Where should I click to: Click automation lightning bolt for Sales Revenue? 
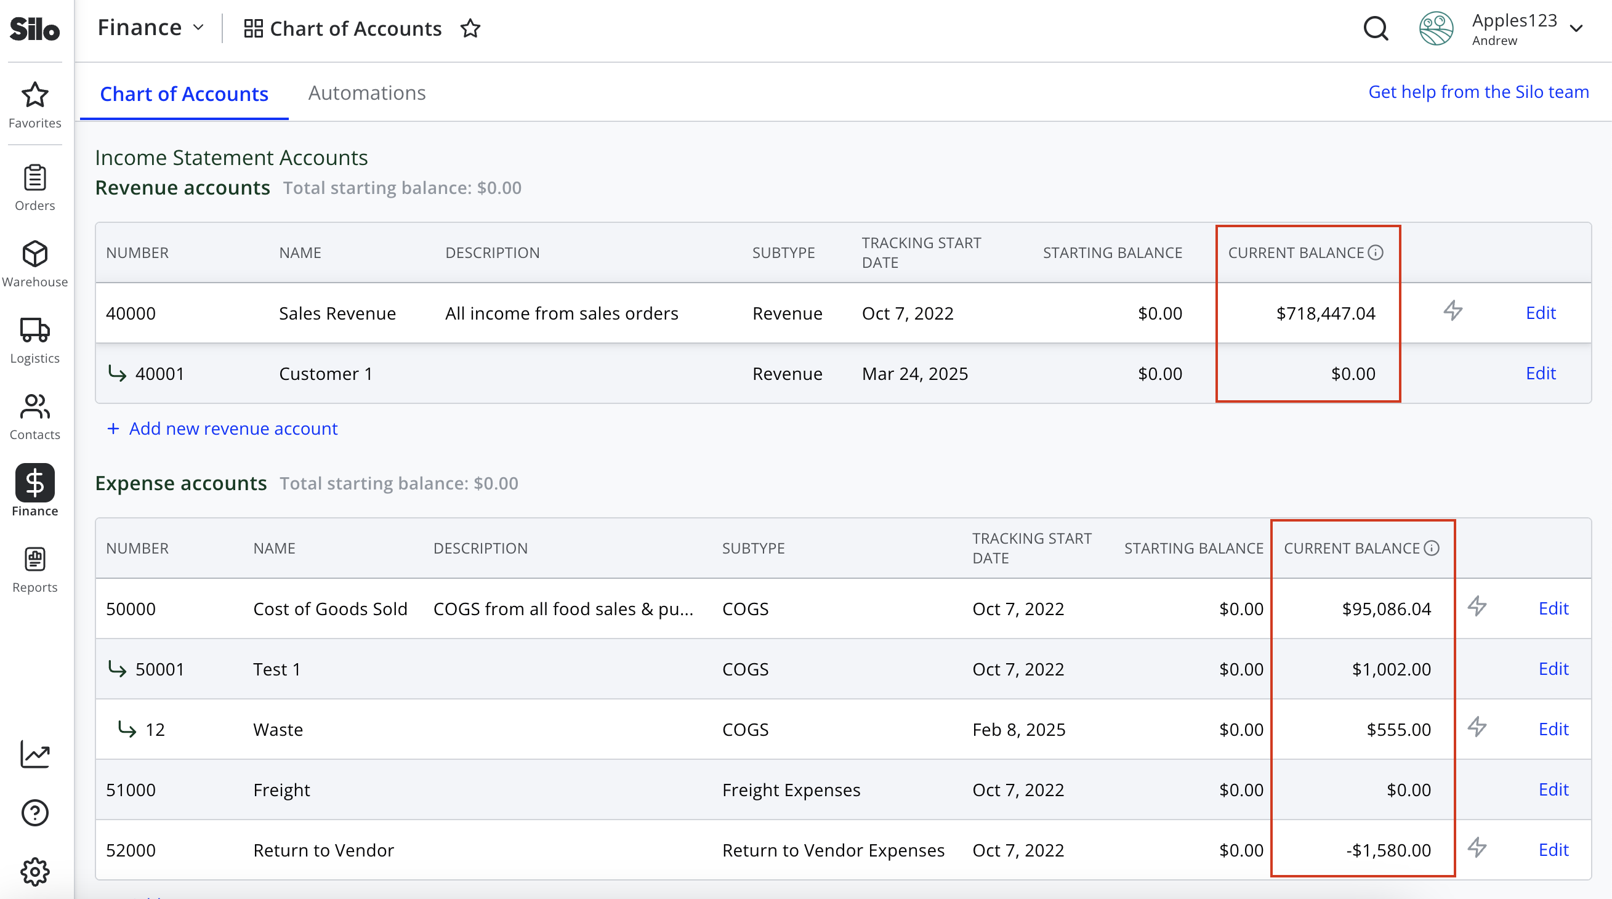pyautogui.click(x=1453, y=310)
